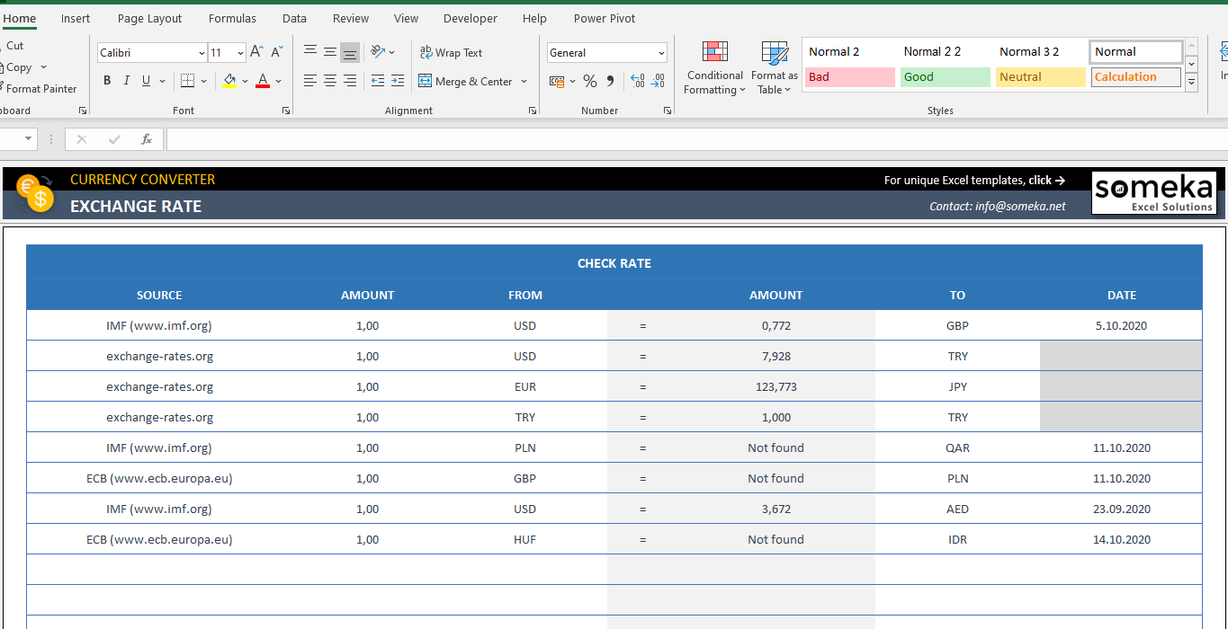Click the Increase Font Size icon

(x=257, y=53)
